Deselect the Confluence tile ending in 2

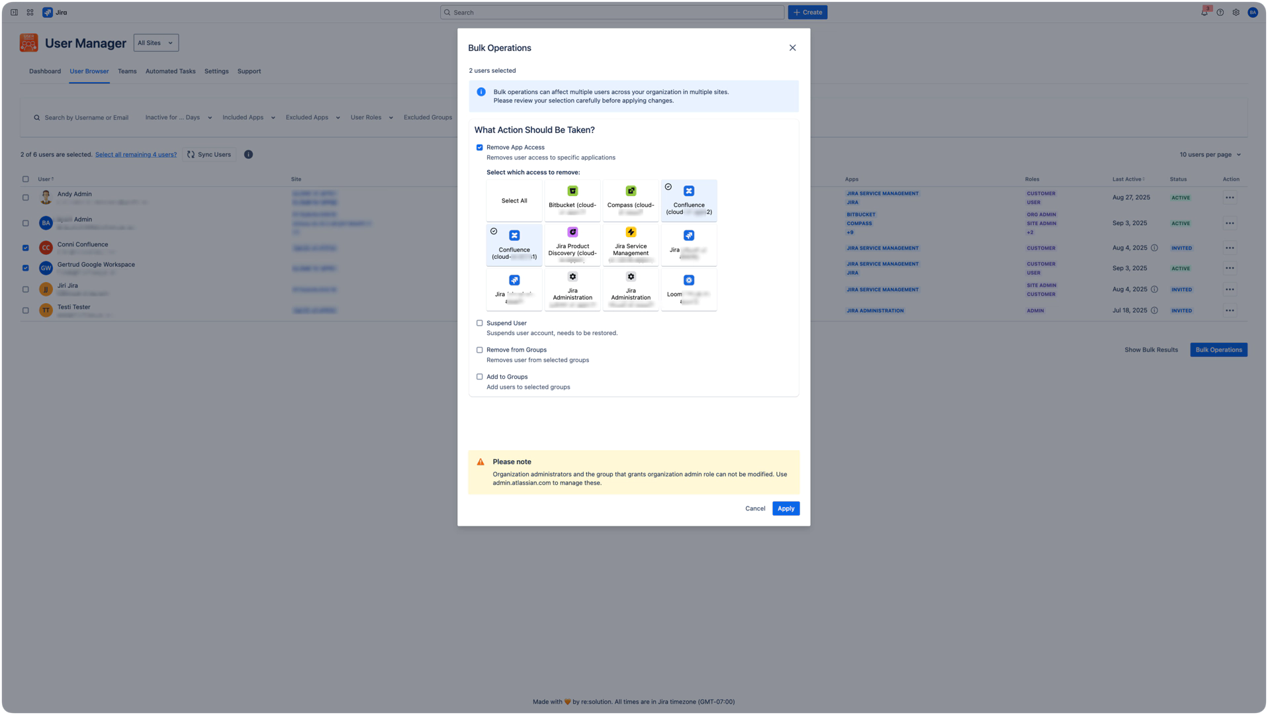tap(689, 201)
